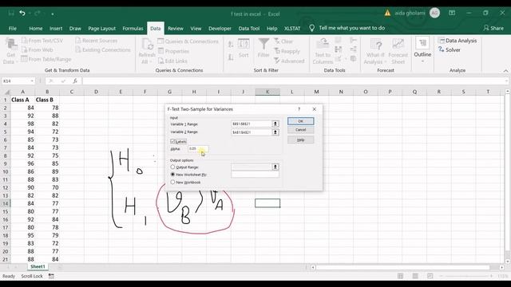Viewport: 511px width, 287px height.
Task: Open the Solver add-in
Action: (450, 49)
